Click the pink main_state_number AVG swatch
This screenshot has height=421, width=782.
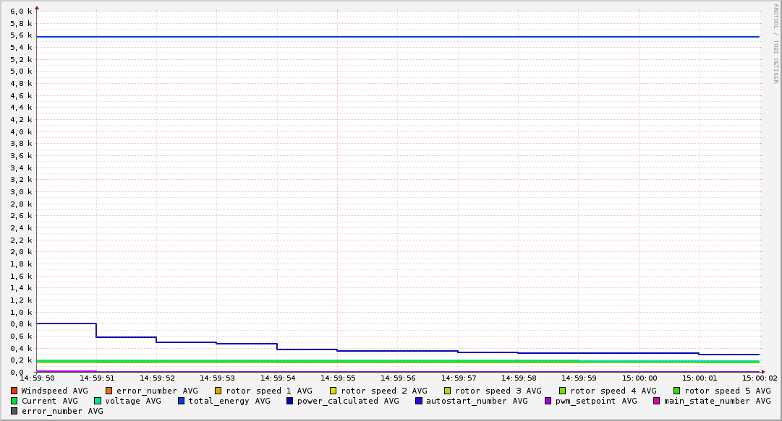657,401
